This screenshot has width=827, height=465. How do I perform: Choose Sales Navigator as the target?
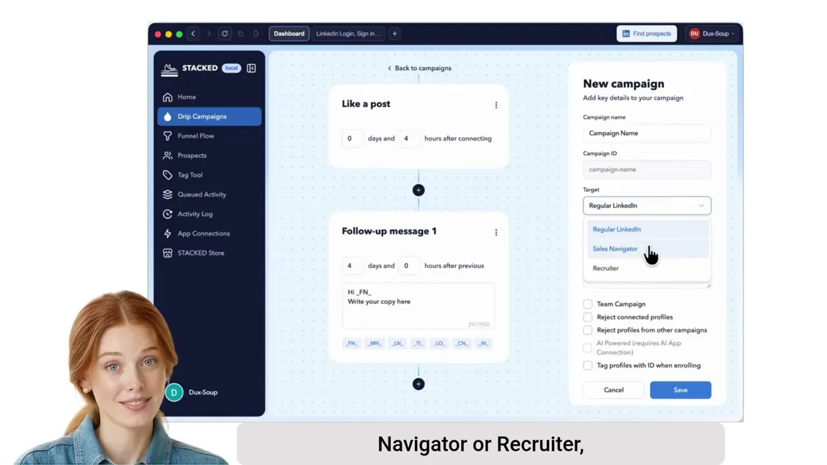(x=648, y=249)
